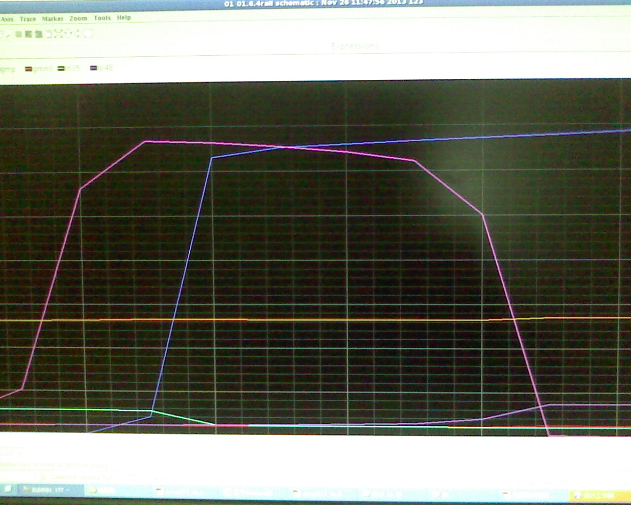Screen dimensions: 631x505
Task: Select the flat orange waveform trace
Action: pos(315,320)
